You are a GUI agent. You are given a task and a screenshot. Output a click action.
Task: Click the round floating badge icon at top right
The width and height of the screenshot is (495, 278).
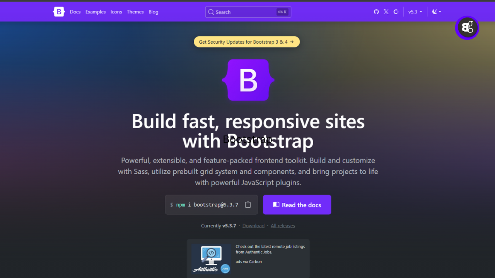click(467, 28)
